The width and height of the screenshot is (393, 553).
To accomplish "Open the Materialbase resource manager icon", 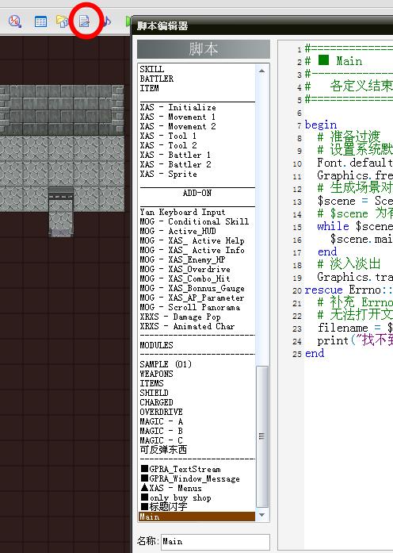I will pyautogui.click(x=63, y=21).
